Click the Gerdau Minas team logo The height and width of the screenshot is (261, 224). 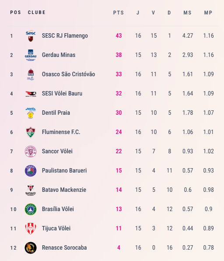[31, 55]
